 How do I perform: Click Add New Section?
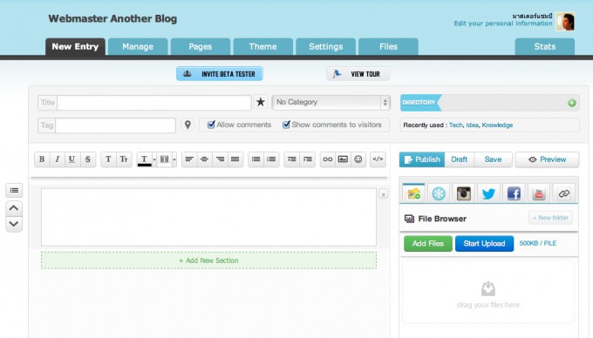click(x=208, y=260)
